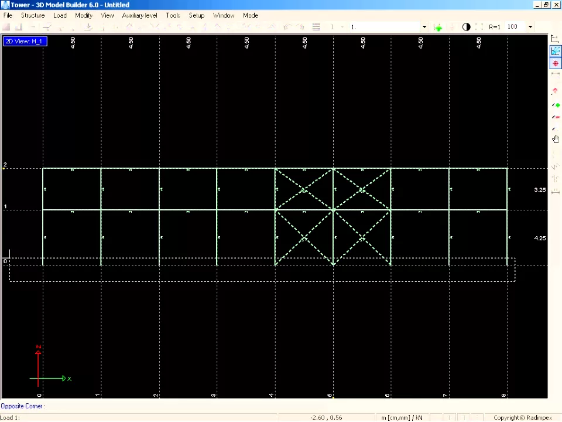This screenshot has width=562, height=422.
Task: Toggle the red snap target icon
Action: click(555, 63)
